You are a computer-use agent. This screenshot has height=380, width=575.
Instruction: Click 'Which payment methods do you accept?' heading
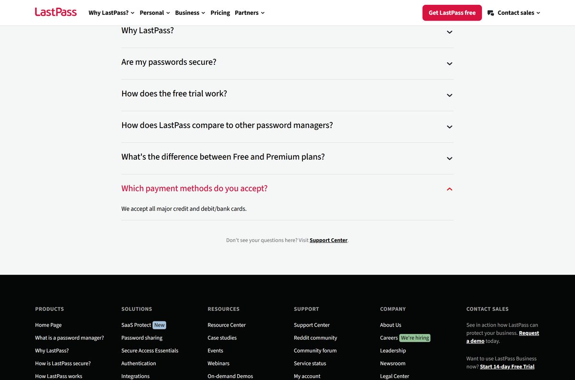click(x=194, y=189)
